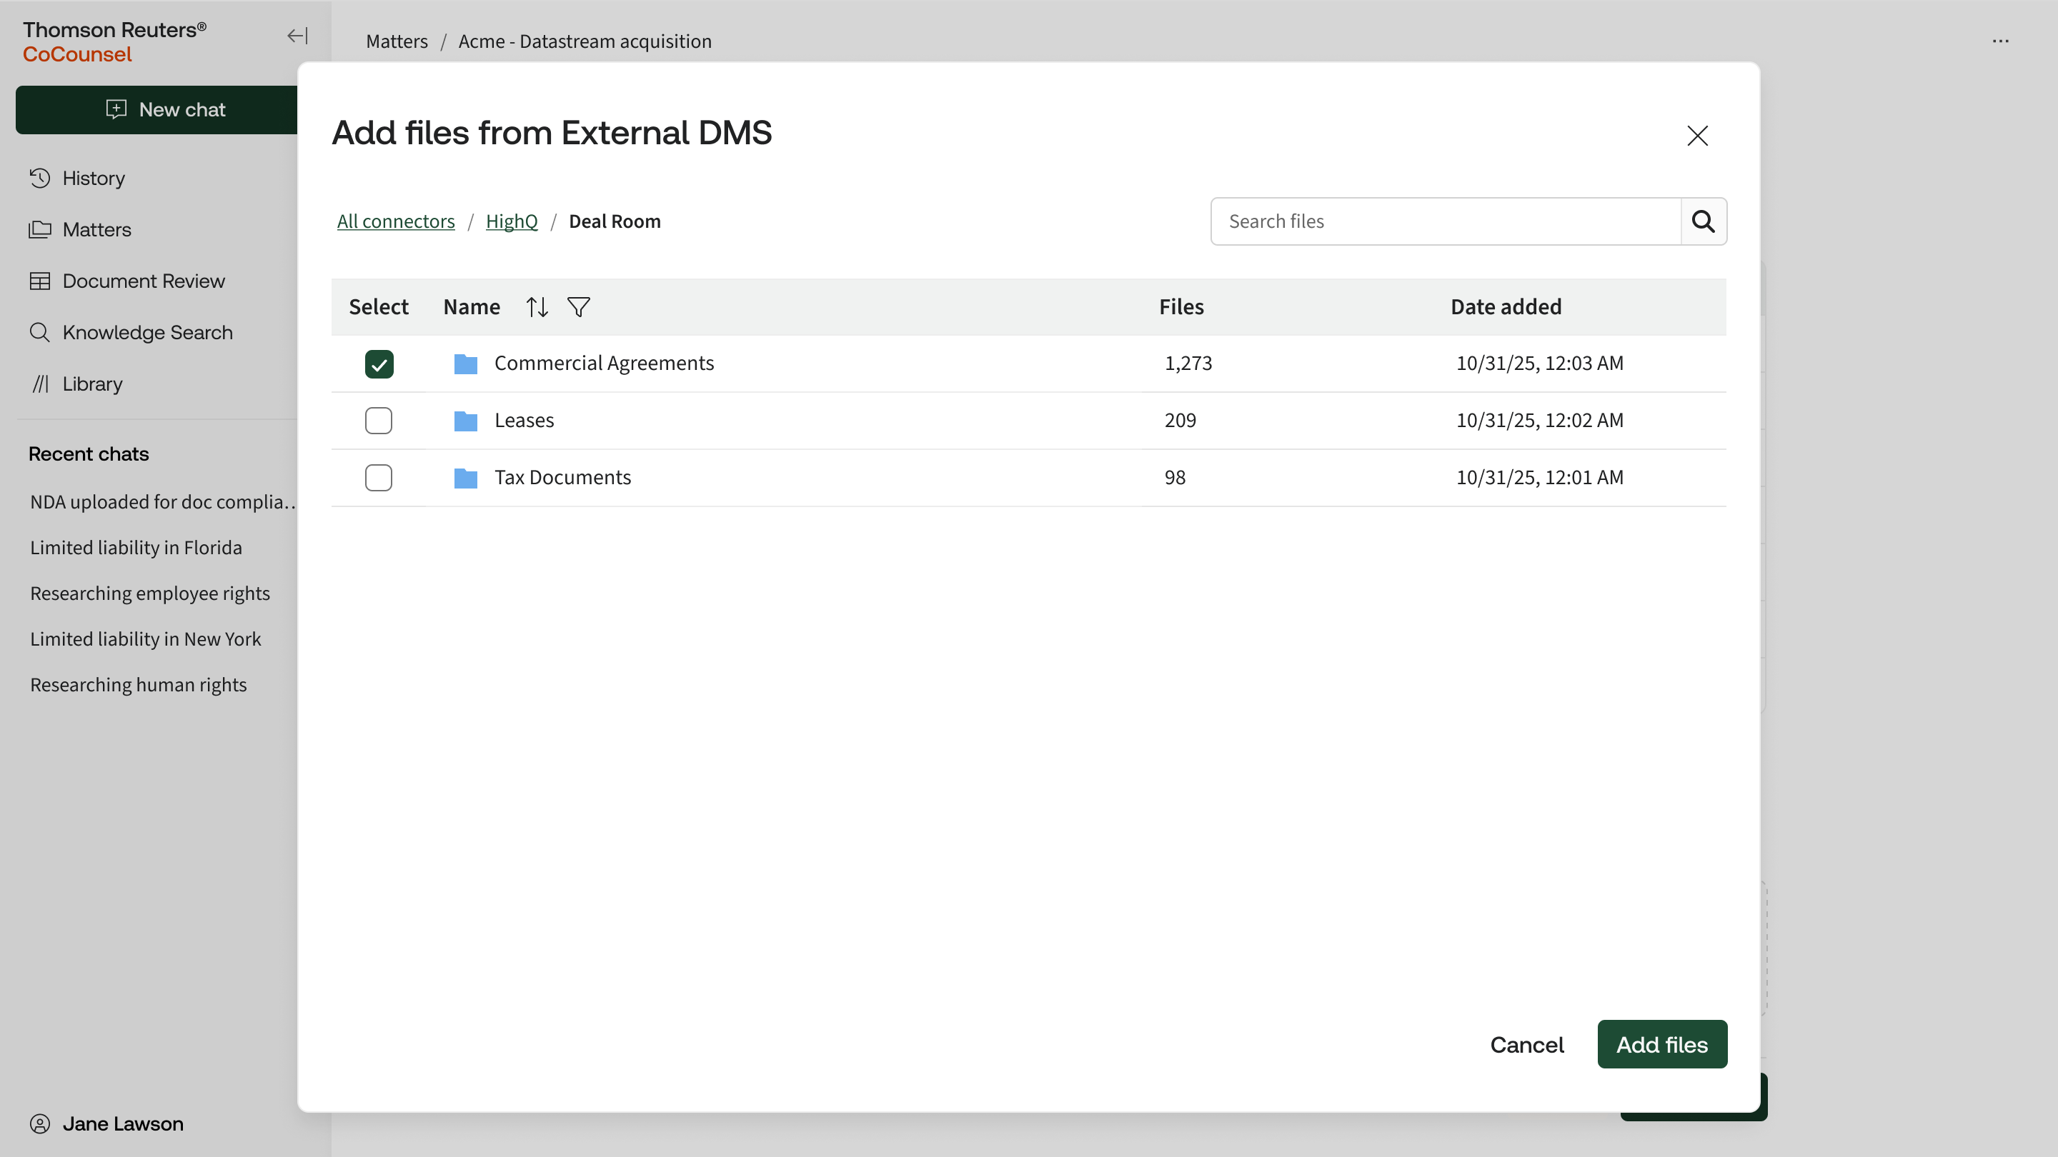The height and width of the screenshot is (1157, 2058).
Task: Open the three-dots more options menu
Action: pos(1999,41)
